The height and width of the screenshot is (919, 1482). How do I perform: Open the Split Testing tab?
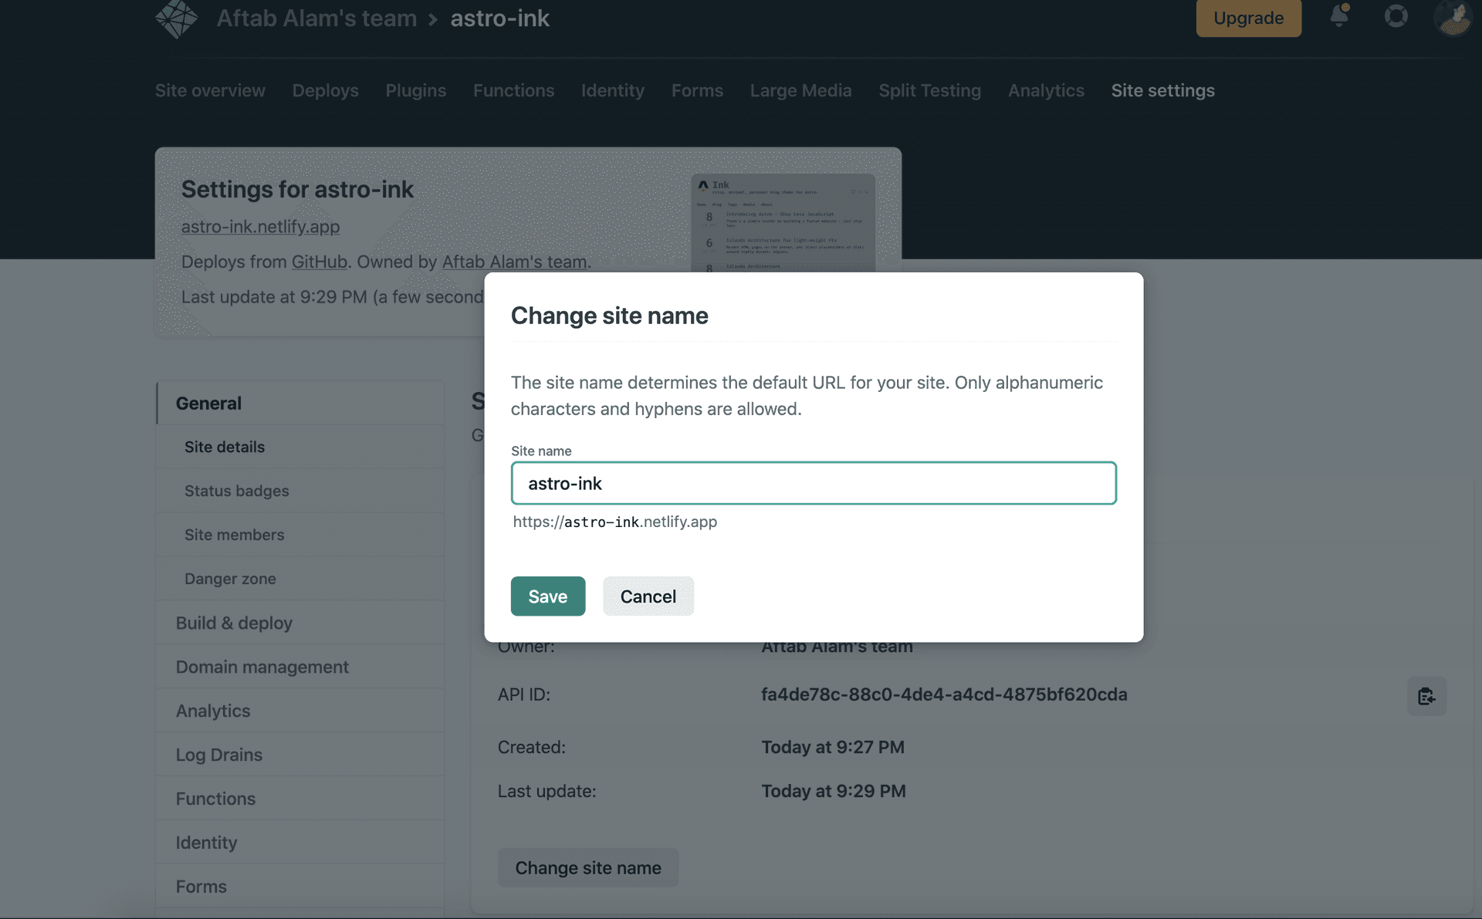pos(929,90)
